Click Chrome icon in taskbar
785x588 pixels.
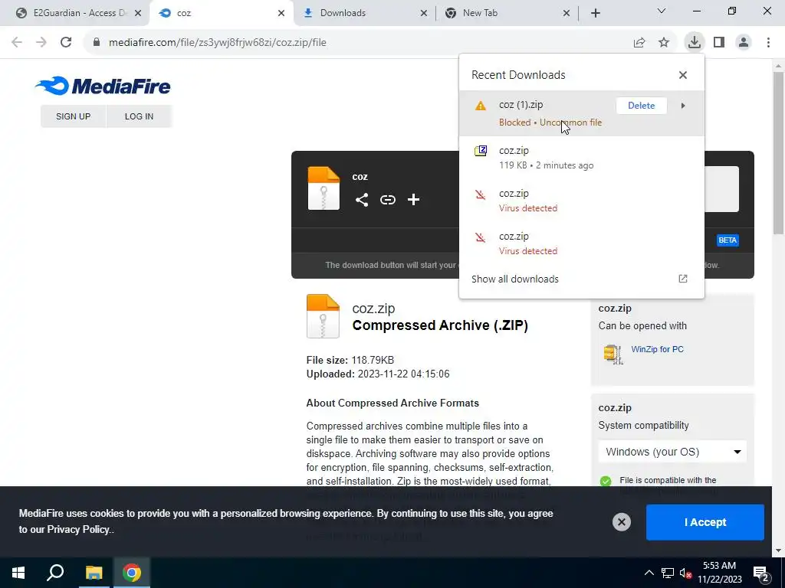[132, 573]
